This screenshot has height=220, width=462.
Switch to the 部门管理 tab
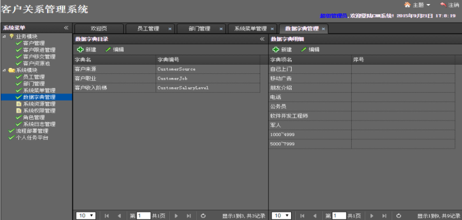tap(200, 29)
